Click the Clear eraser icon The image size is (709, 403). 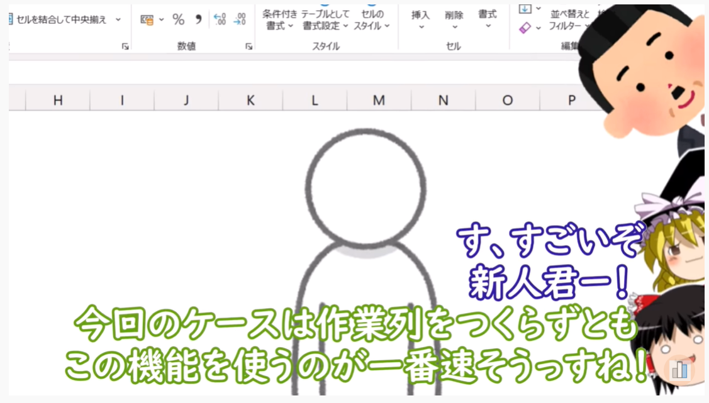525,28
